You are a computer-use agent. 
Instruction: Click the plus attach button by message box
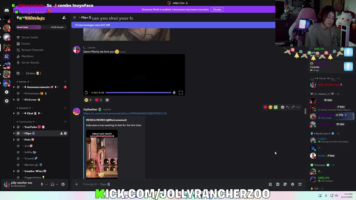[x=76, y=184]
